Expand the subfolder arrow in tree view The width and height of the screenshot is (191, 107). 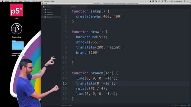coord(44,10)
